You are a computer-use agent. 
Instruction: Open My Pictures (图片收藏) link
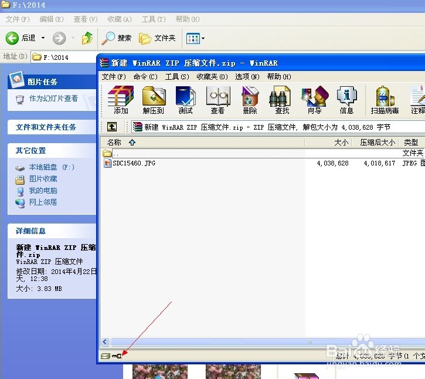tap(43, 179)
